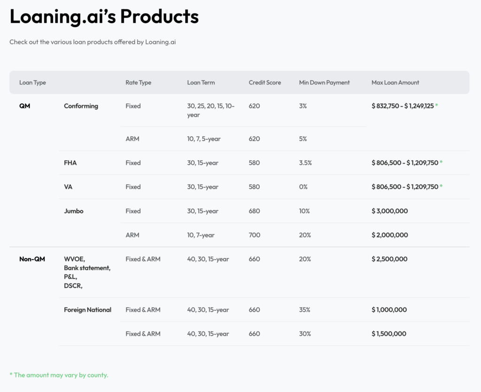
Task: Select the Rate Type column header
Action: tap(138, 83)
